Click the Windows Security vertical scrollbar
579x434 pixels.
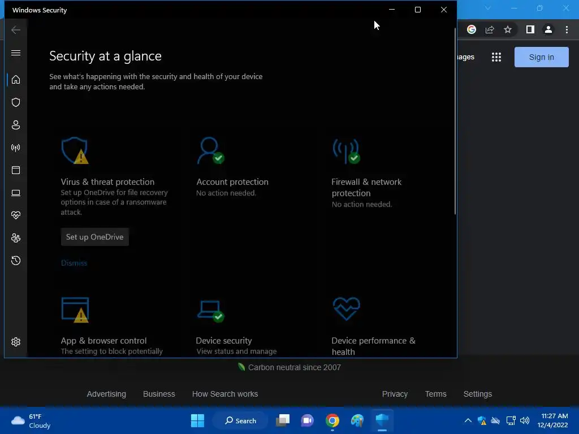coord(455,122)
